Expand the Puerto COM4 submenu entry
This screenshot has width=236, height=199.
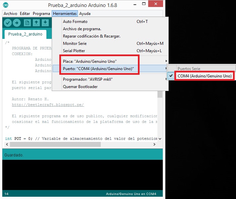pyautogui.click(x=110, y=69)
